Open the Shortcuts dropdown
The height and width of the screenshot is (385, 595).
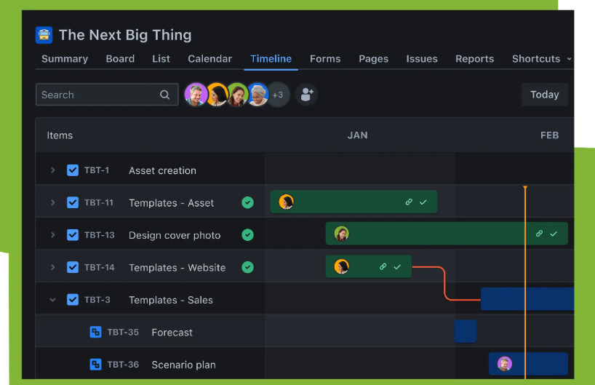tap(541, 59)
